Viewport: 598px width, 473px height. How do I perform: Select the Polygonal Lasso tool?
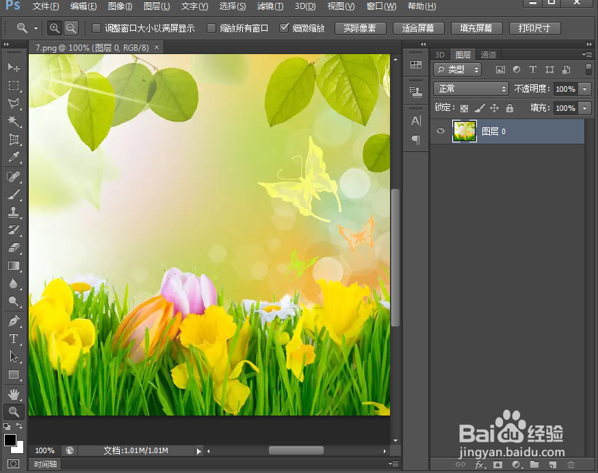[x=14, y=103]
